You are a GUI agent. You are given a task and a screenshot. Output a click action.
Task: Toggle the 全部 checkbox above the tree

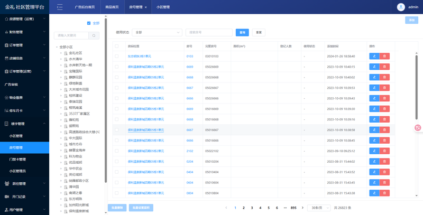[x=89, y=23]
